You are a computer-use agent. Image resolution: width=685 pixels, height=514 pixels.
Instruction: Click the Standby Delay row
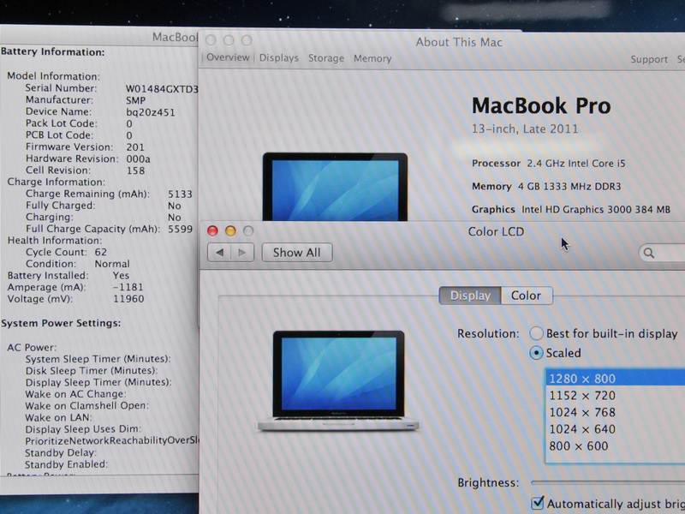pos(61,453)
